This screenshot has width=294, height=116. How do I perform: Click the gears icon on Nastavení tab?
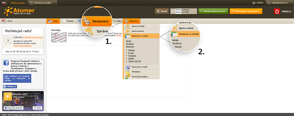[126, 21]
